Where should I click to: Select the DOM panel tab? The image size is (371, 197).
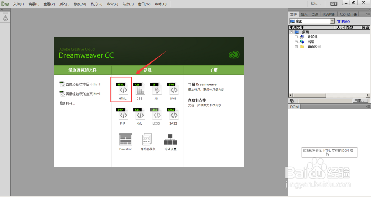[294, 107]
